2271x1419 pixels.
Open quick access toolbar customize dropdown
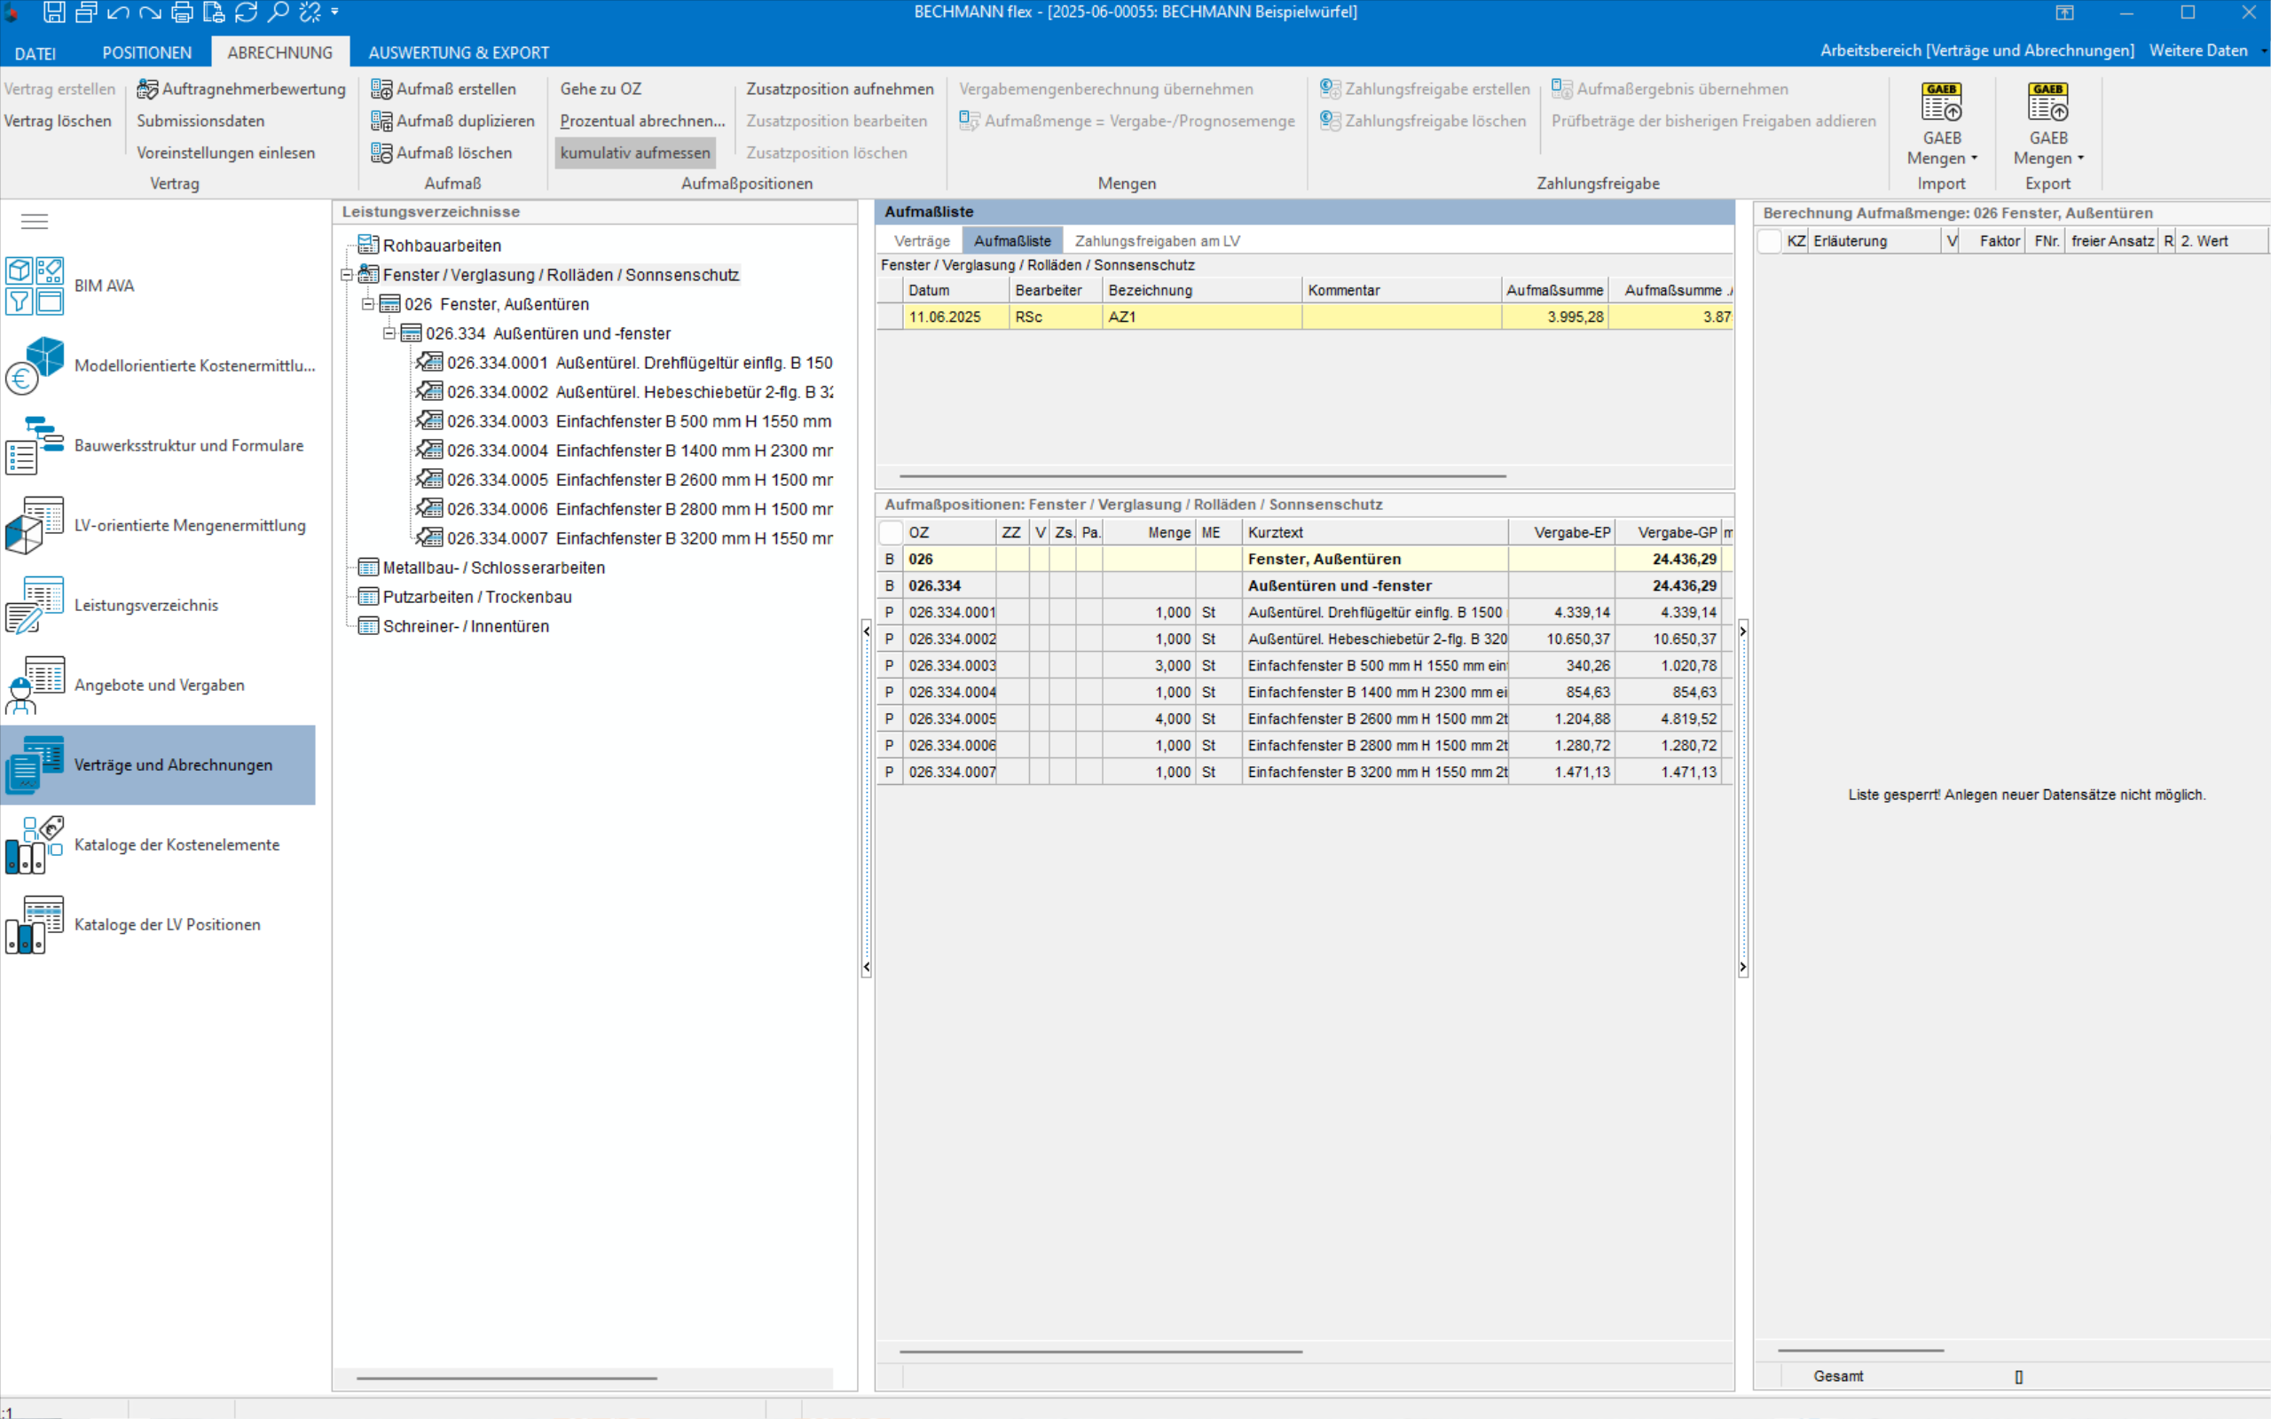335,12
